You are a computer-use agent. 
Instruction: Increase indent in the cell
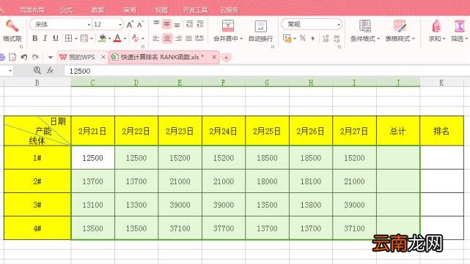point(200,24)
